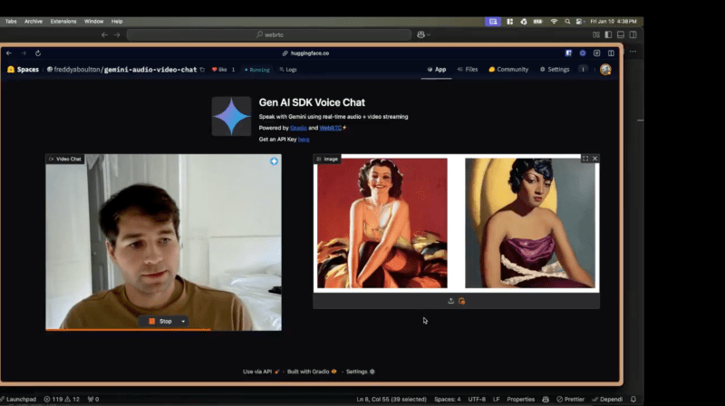
Task: Open the Help menu
Action: click(117, 21)
